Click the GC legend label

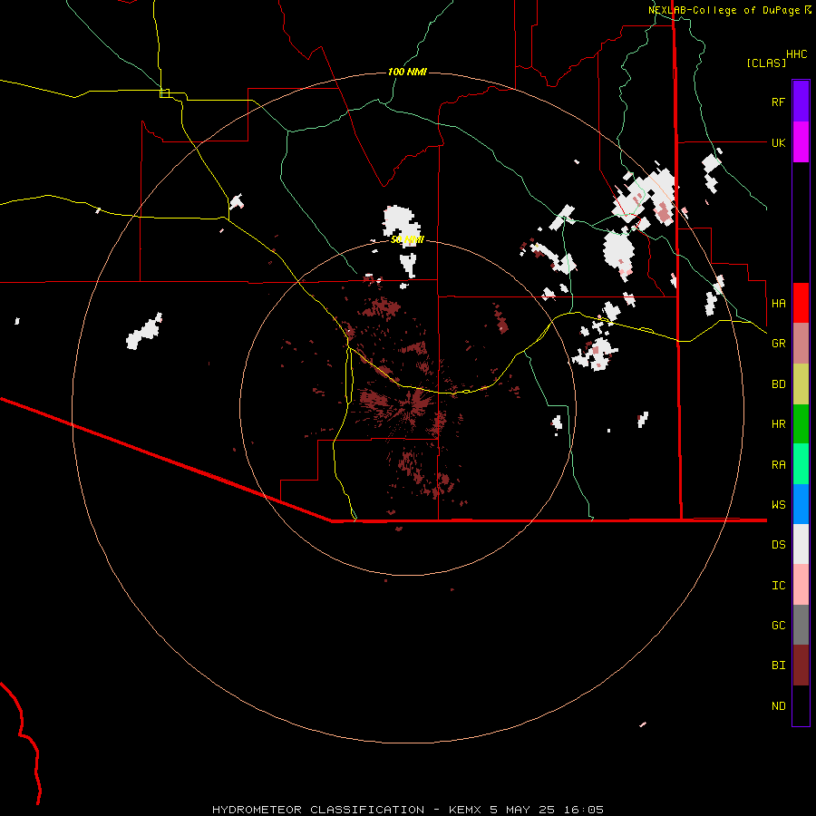click(778, 626)
